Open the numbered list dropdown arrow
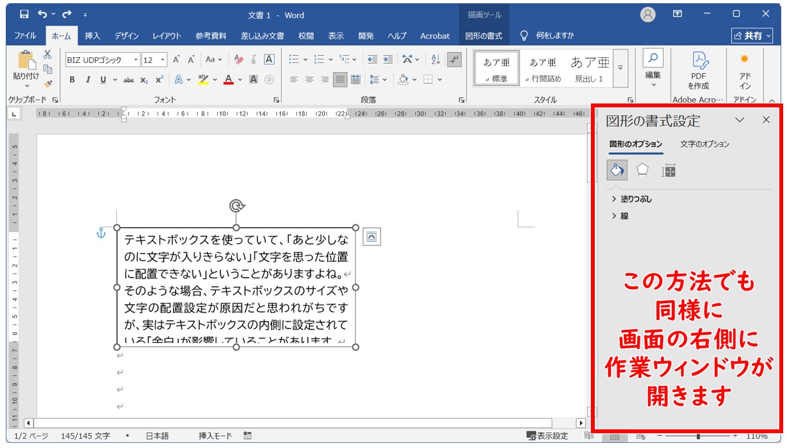The image size is (787, 448). coord(330,60)
